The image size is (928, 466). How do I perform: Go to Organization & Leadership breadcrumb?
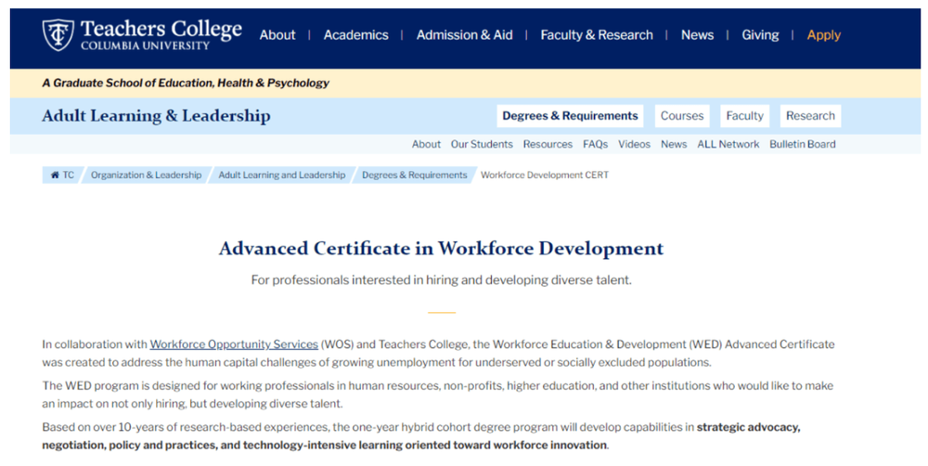146,175
